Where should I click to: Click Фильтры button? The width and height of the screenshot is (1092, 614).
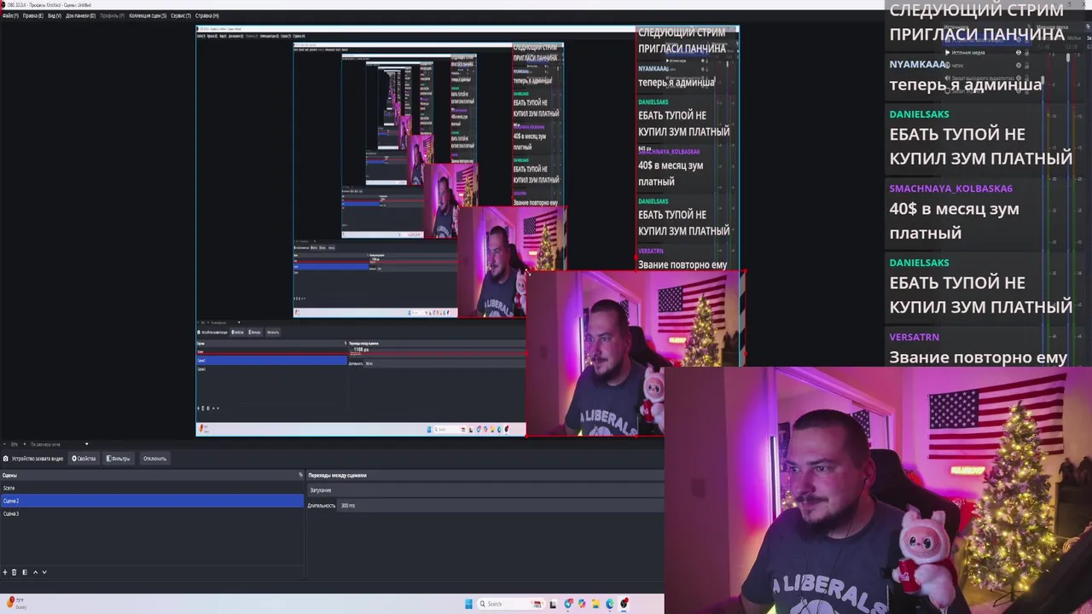tap(119, 459)
